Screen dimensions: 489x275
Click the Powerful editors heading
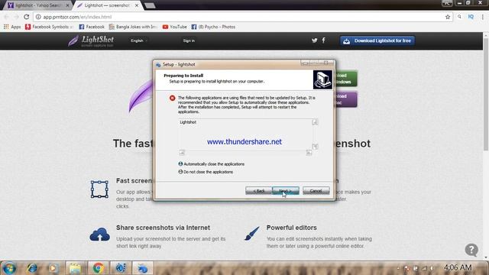(x=291, y=228)
